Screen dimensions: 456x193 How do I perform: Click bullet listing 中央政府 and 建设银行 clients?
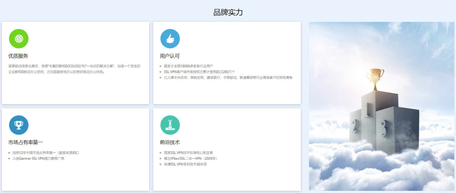click(228, 78)
